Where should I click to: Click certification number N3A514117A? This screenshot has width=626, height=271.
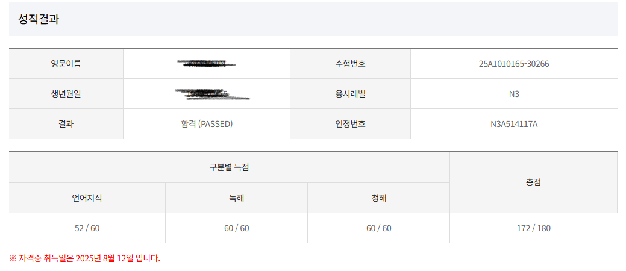[x=514, y=124]
